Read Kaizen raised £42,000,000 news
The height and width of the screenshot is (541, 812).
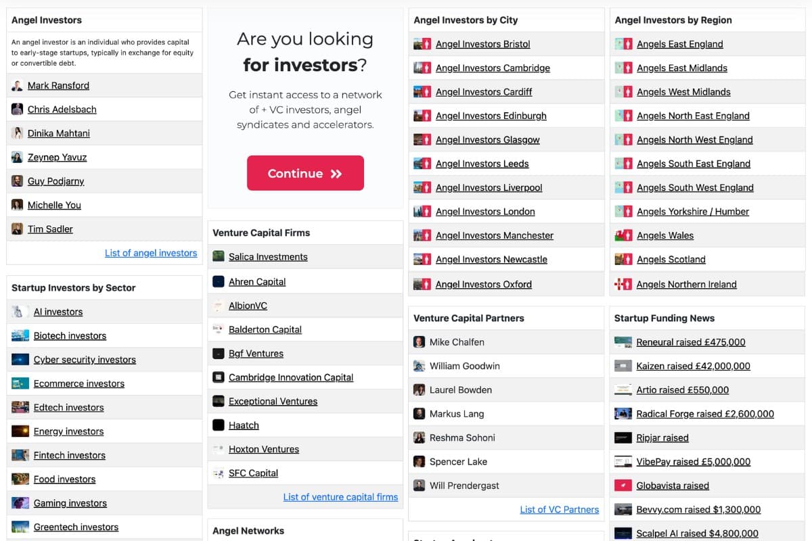(693, 367)
